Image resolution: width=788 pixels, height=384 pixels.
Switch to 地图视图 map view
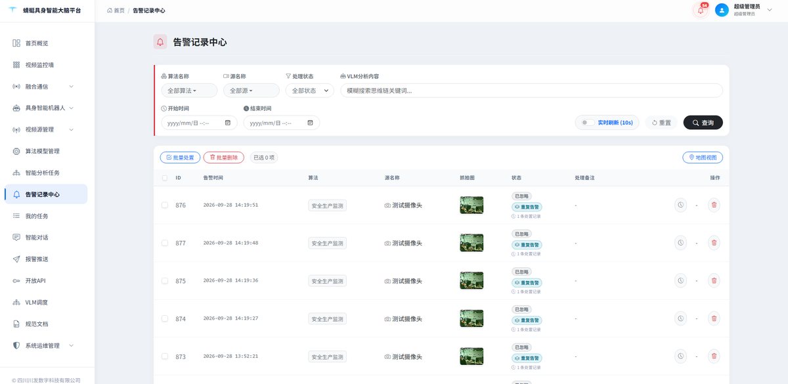[703, 158]
